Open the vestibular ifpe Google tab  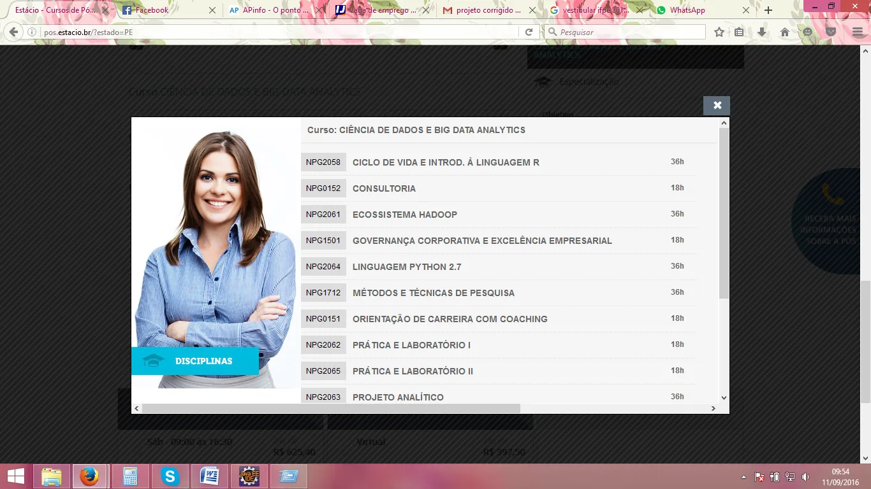click(x=597, y=10)
